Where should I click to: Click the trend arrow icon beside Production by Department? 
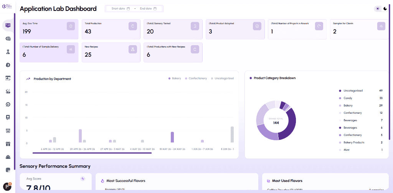pyautogui.click(x=28, y=79)
